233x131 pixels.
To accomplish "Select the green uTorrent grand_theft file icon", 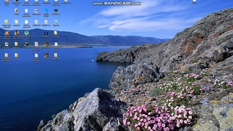I will click(x=27, y=33).
